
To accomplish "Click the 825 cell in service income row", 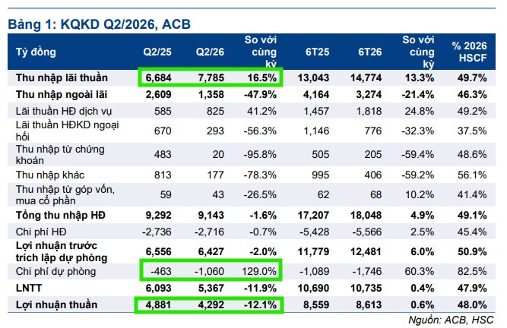I will 215,111.
